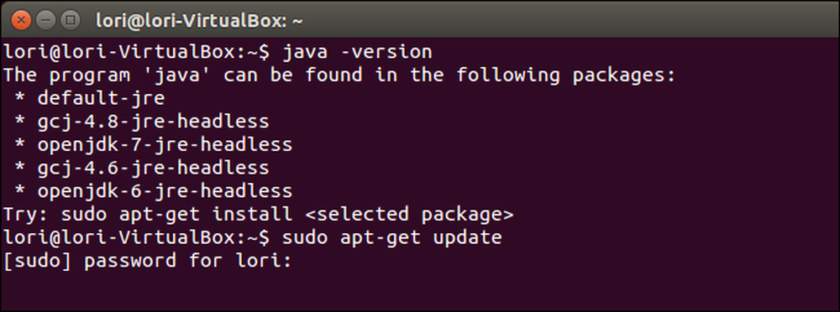Click the gcj-4.6-jre-headless package entry

click(x=153, y=168)
